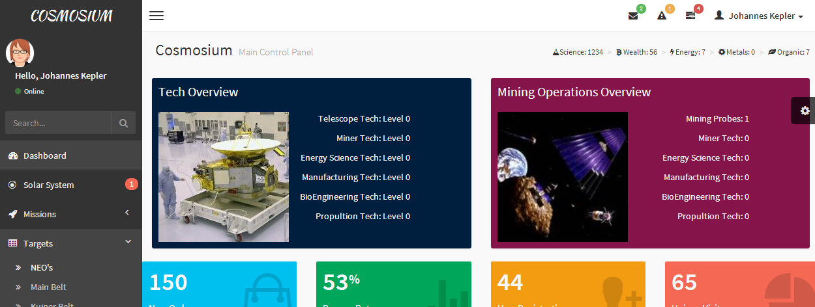Click BioEngineering Tech: Level 0 text
The height and width of the screenshot is (307, 815).
[x=355, y=197]
